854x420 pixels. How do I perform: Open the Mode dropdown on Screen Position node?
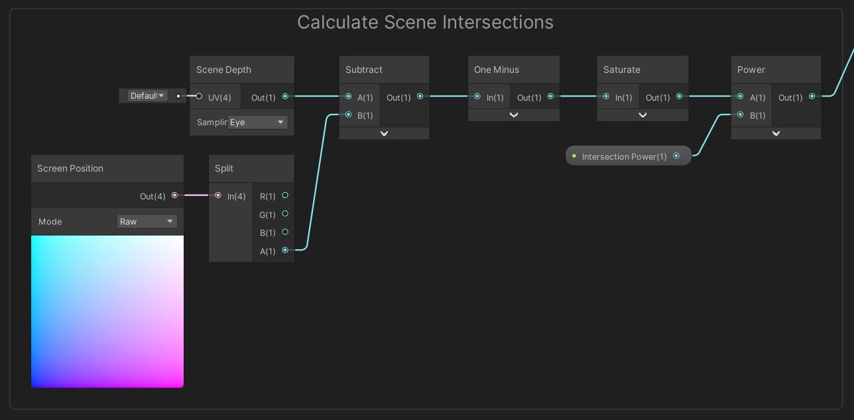pos(147,221)
